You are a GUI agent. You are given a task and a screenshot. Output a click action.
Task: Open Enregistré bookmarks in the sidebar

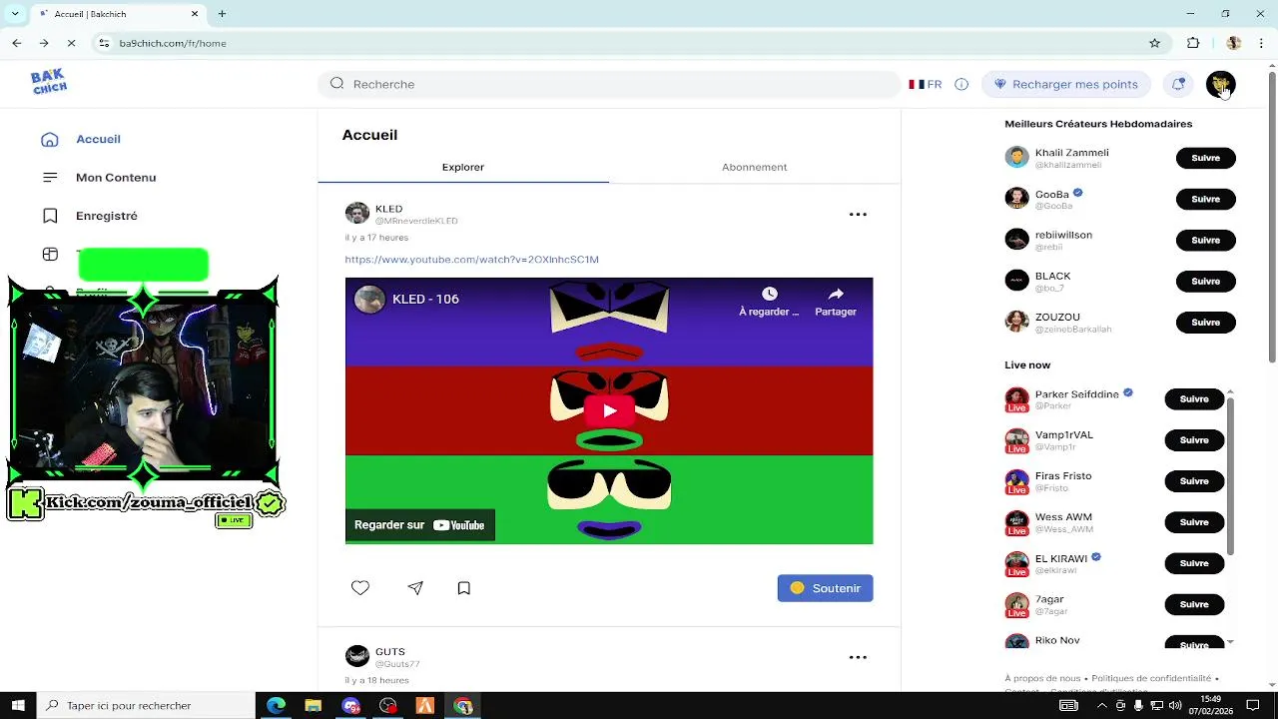click(x=107, y=216)
